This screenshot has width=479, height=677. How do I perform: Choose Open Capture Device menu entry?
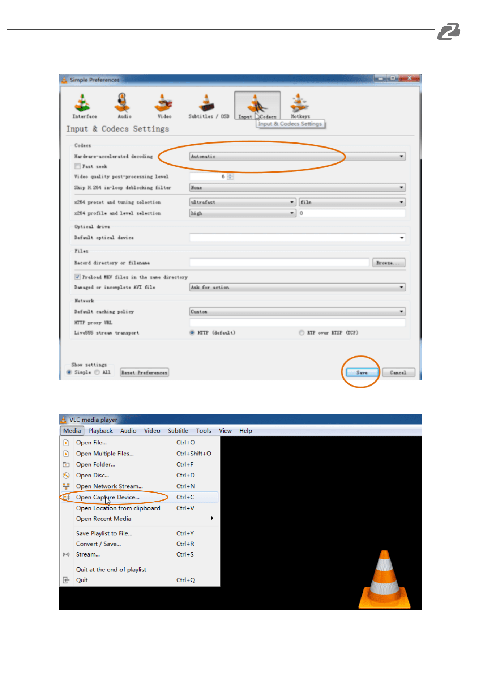140,497
